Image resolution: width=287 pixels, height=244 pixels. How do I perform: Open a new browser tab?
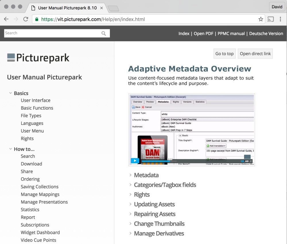(x=113, y=8)
